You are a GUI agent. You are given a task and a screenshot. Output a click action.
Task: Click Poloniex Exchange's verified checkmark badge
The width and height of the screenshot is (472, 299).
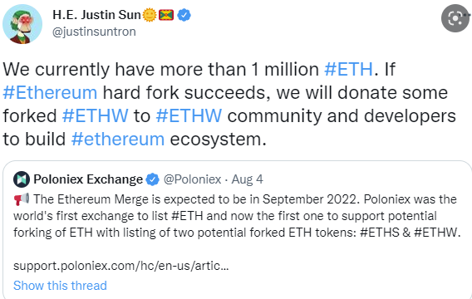(x=152, y=179)
